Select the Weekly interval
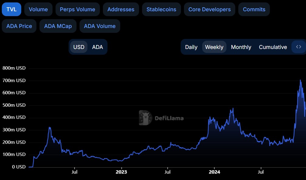The height and width of the screenshot is (180, 306). 214,47
